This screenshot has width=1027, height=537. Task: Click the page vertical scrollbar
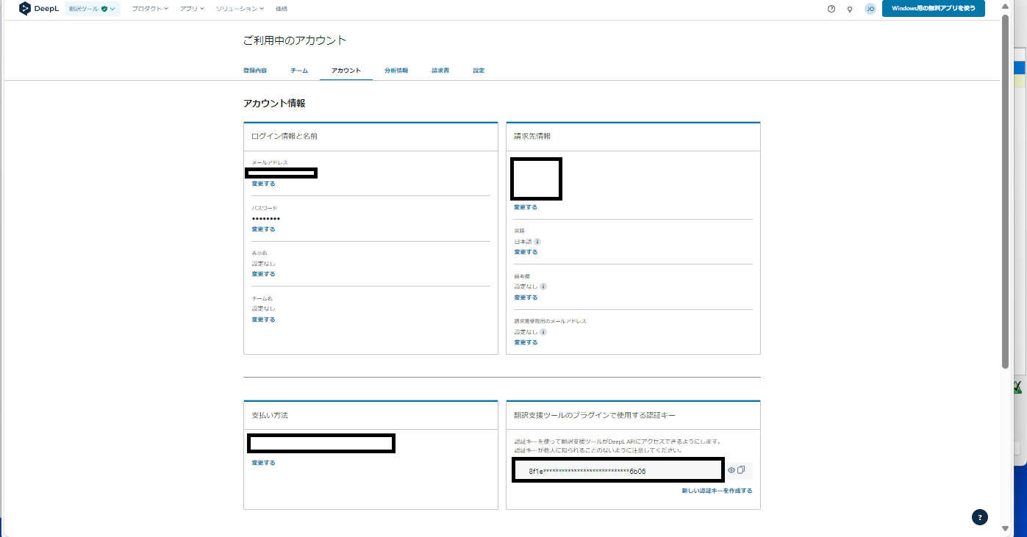(x=1006, y=191)
